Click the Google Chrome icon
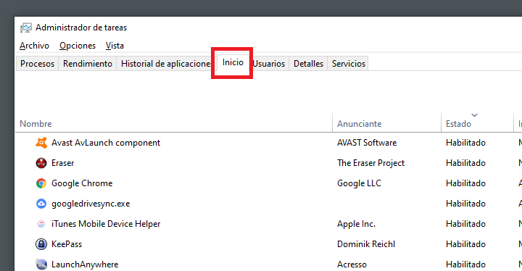Screen dimensions: 522x271 [x=41, y=183]
